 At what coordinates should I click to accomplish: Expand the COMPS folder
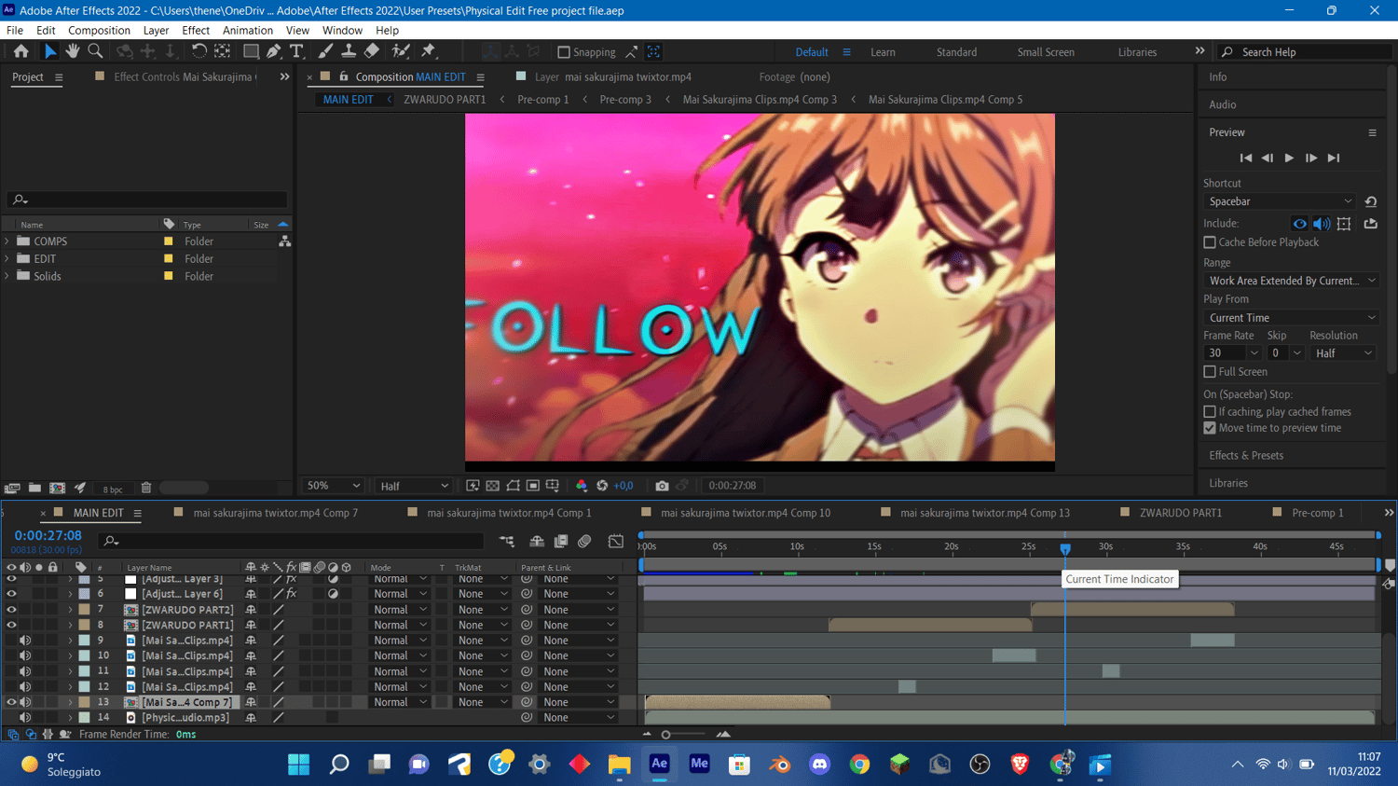pyautogui.click(x=7, y=241)
